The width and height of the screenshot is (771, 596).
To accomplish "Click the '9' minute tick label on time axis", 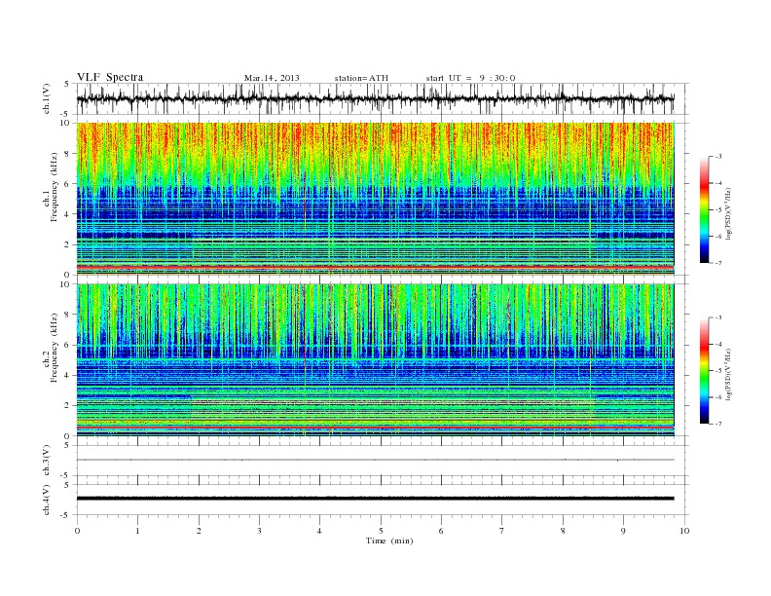I will (623, 531).
